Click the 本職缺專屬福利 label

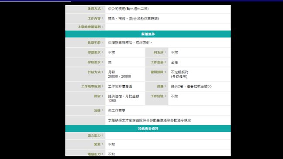[91, 26]
